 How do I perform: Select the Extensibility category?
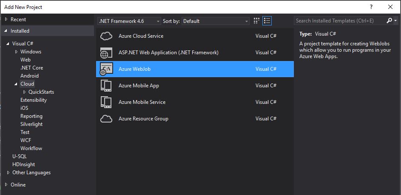34,100
